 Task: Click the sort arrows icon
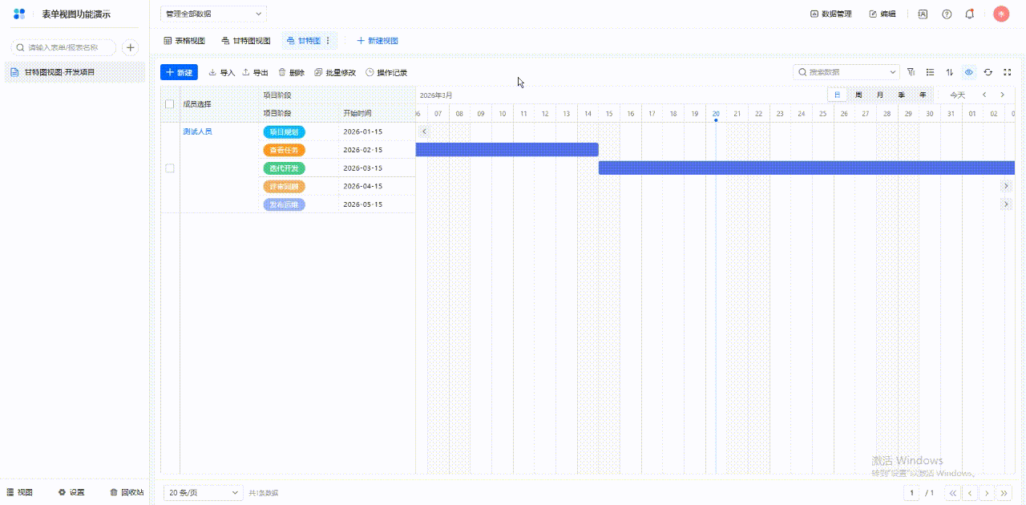point(950,72)
